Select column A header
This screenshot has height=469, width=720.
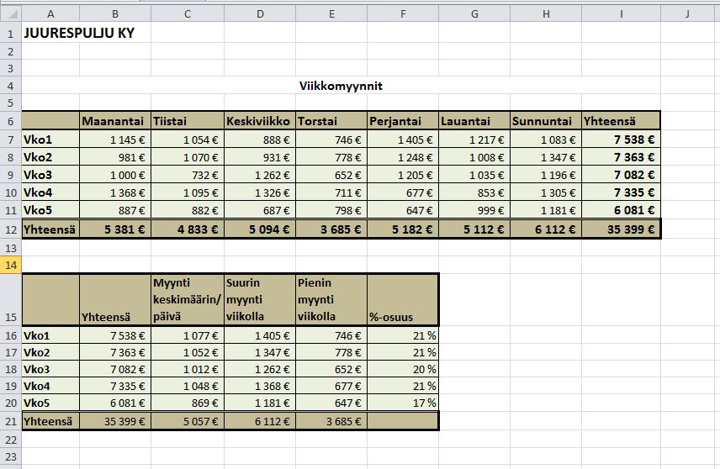click(x=50, y=13)
